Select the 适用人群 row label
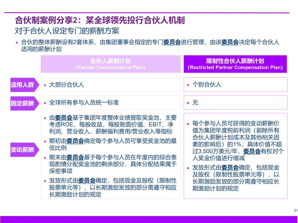The width and height of the screenshot is (298, 223). (25, 85)
